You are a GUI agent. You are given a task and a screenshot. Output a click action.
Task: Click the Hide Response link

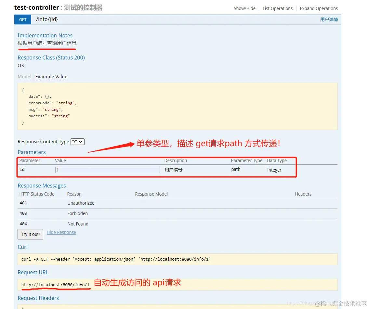(x=61, y=232)
